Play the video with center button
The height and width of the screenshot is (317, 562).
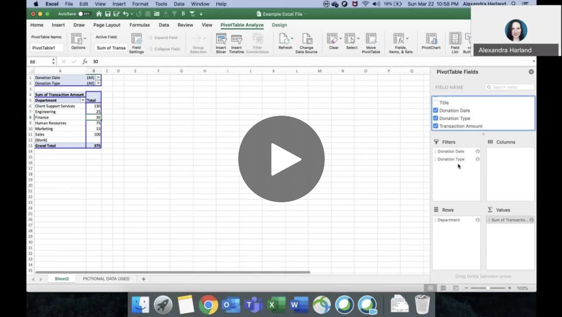[281, 159]
